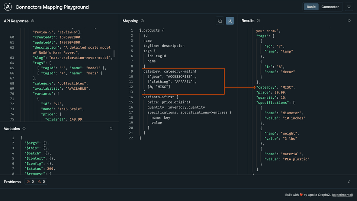Click the info icon beside Variables
This screenshot has width=357, height=201.
[24, 129]
